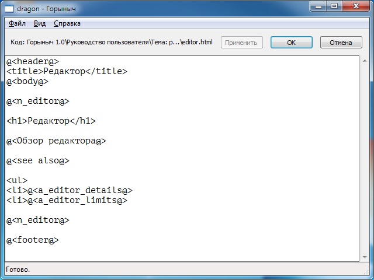This screenshot has width=374, height=280.
Task: Click the scrollbar up arrow
Action: point(365,61)
